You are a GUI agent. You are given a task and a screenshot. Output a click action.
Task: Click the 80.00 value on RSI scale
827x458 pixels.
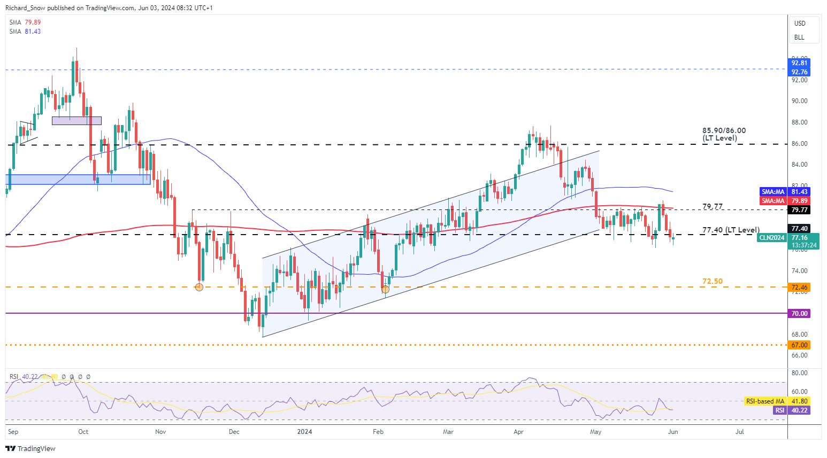[799, 373]
